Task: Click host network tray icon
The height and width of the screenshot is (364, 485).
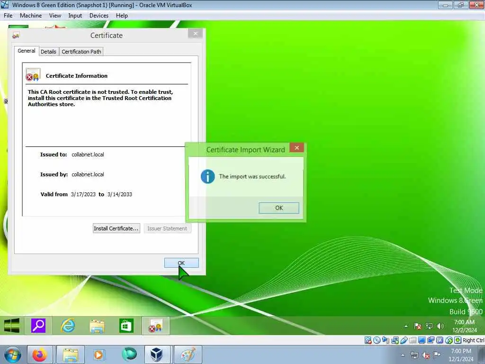Action: (414, 355)
